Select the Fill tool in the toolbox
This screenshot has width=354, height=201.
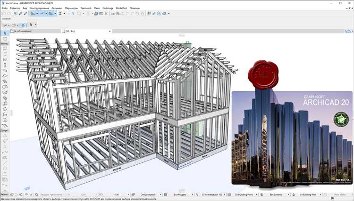[5, 158]
